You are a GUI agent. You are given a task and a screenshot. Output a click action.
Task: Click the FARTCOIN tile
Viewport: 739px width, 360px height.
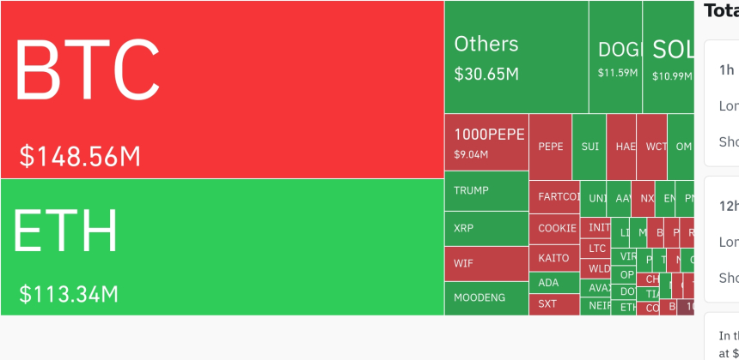554,197
